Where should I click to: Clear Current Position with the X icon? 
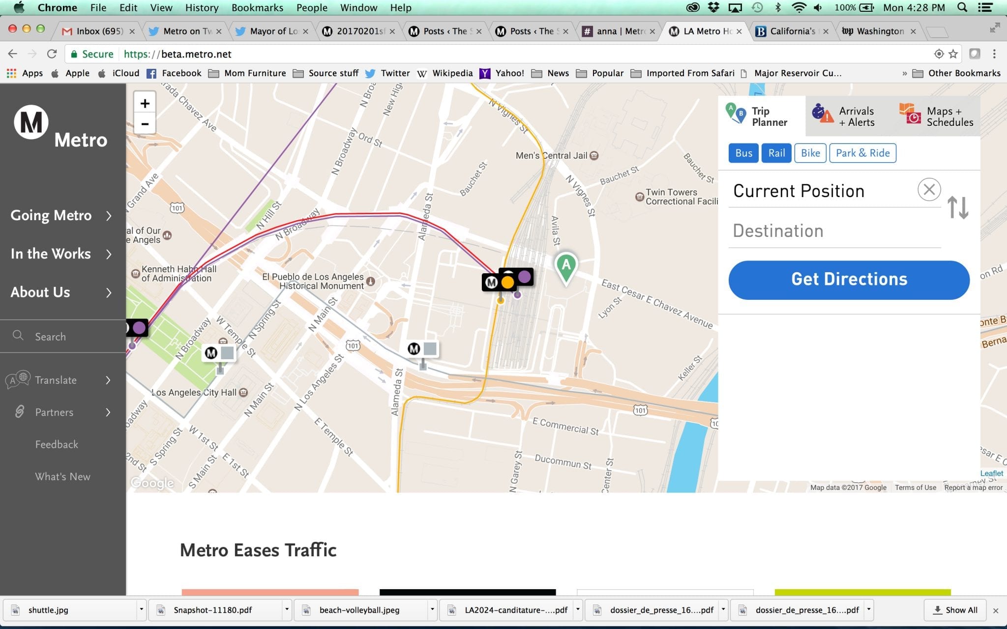[929, 190]
